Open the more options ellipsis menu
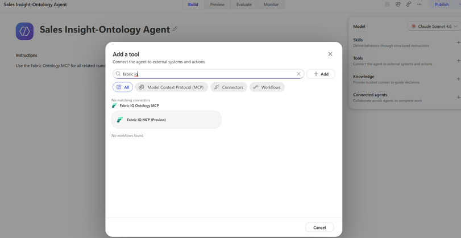Screen dimensions: 461x238 420,4
